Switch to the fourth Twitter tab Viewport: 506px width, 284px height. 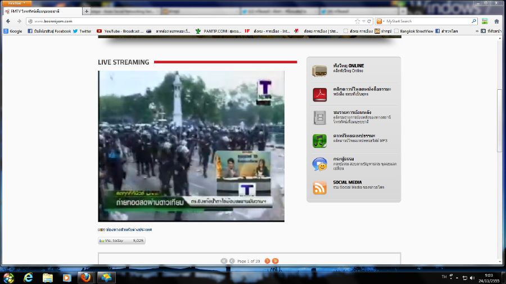click(279, 11)
